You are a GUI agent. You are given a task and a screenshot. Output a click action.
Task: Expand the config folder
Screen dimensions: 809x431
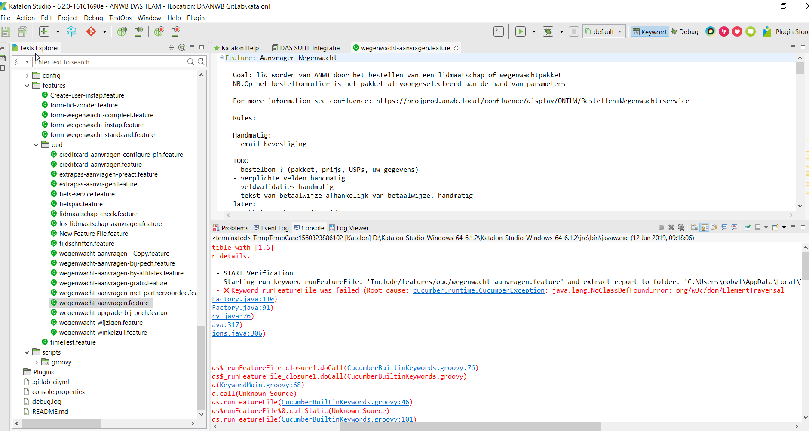[x=27, y=76]
